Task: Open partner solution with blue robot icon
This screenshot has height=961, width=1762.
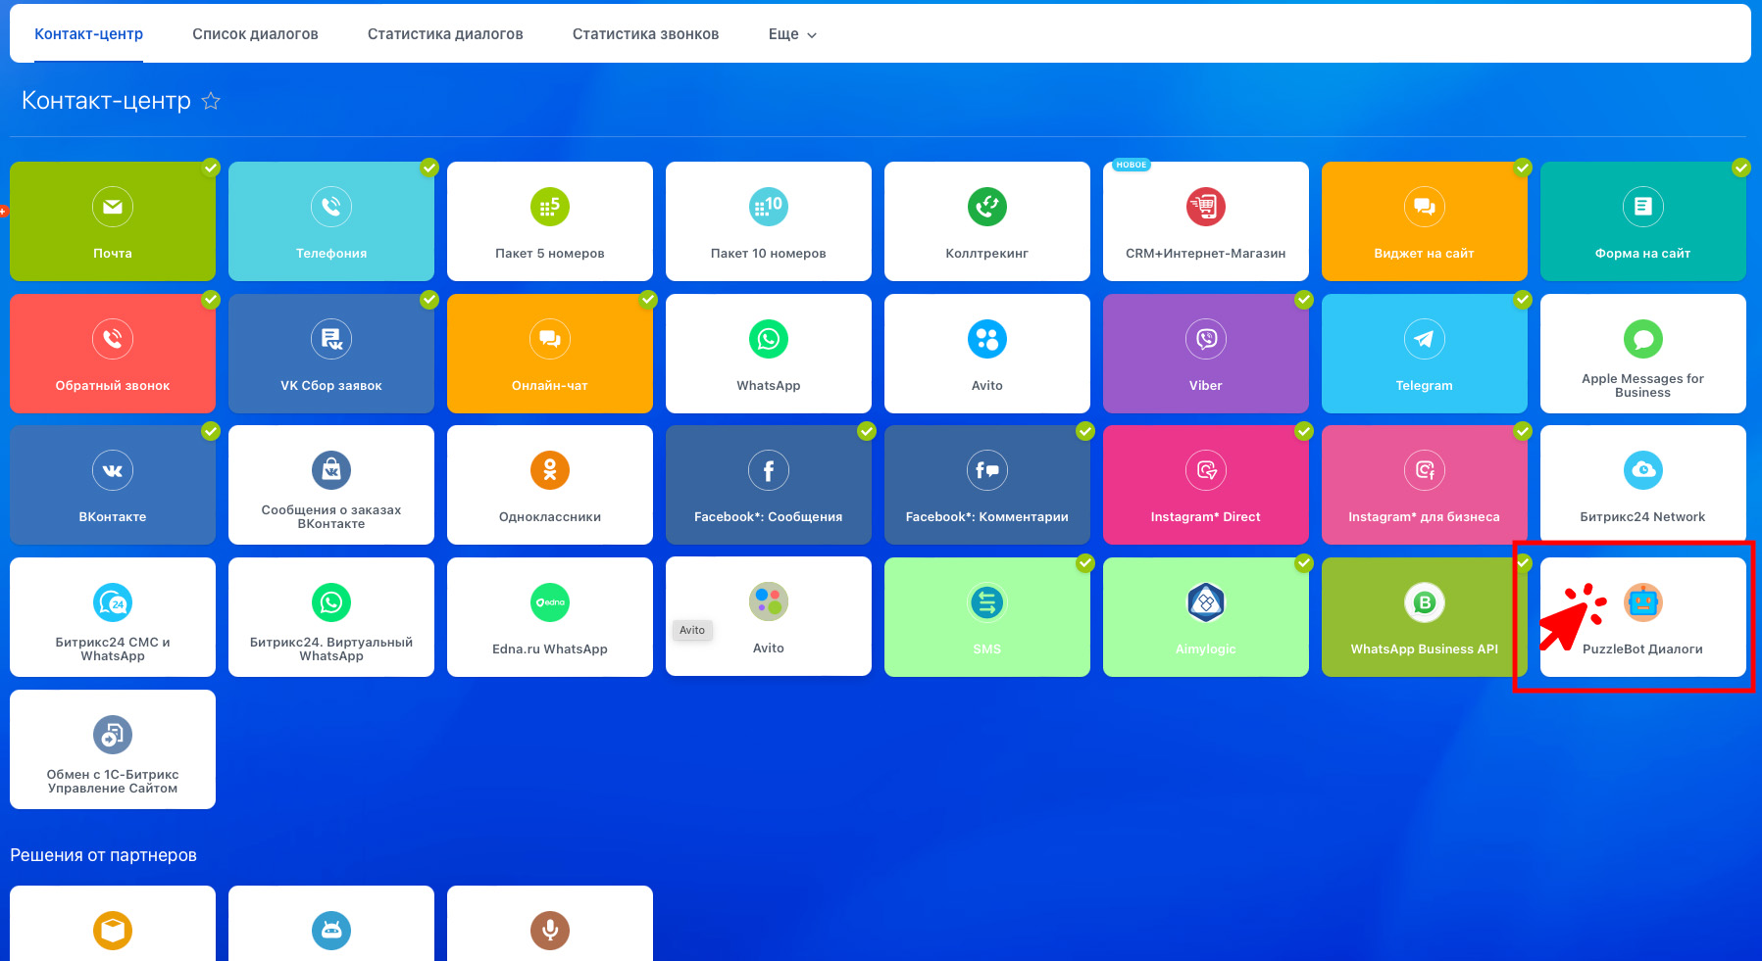Action: (x=331, y=924)
